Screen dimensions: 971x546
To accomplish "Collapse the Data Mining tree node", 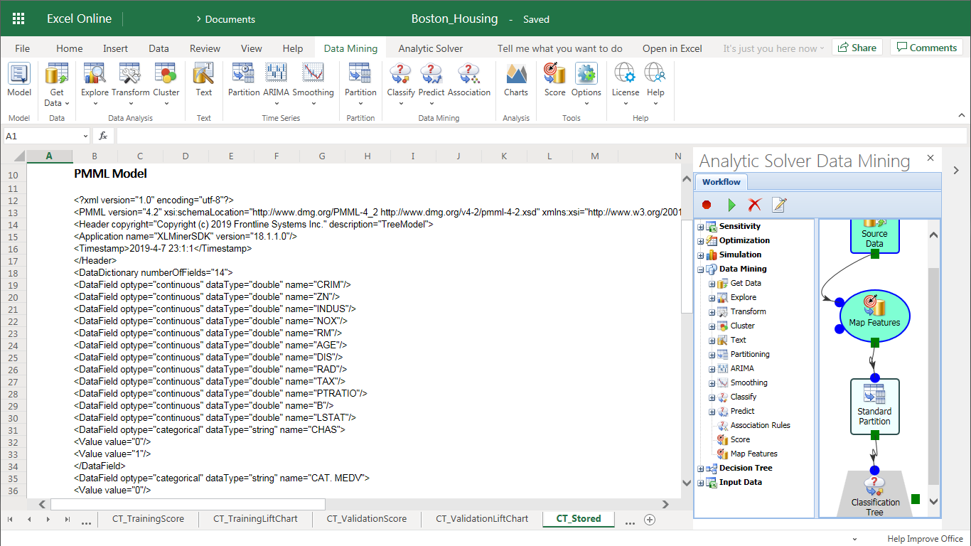I will tap(701, 269).
